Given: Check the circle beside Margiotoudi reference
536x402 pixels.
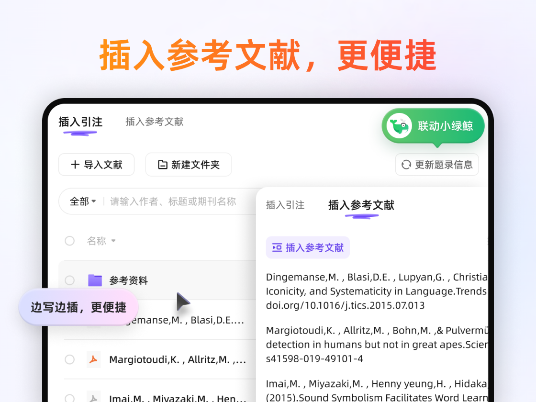Looking at the screenshot, I should pos(69,359).
